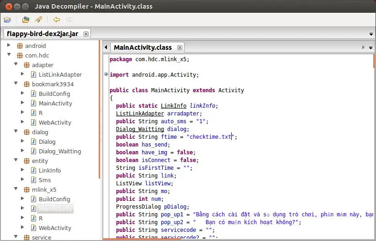Screen dimensions: 376x241
Task: Click the LinkInfo class file icon
Action: (x=33, y=170)
